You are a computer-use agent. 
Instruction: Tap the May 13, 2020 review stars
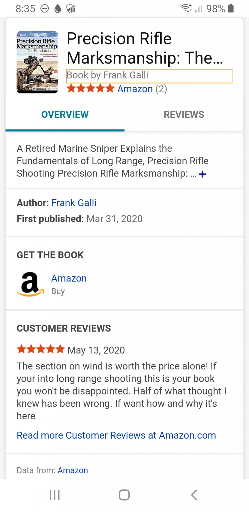pos(41,349)
